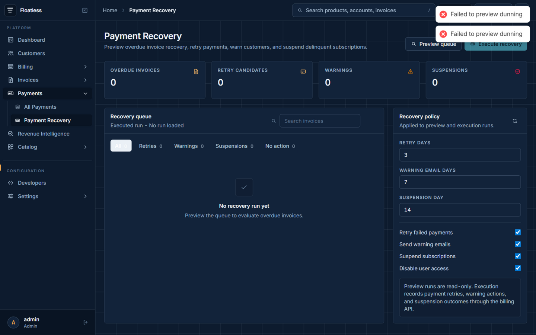Image resolution: width=536 pixels, height=335 pixels.
Task: Uncheck Send warning emails
Action: [518, 244]
